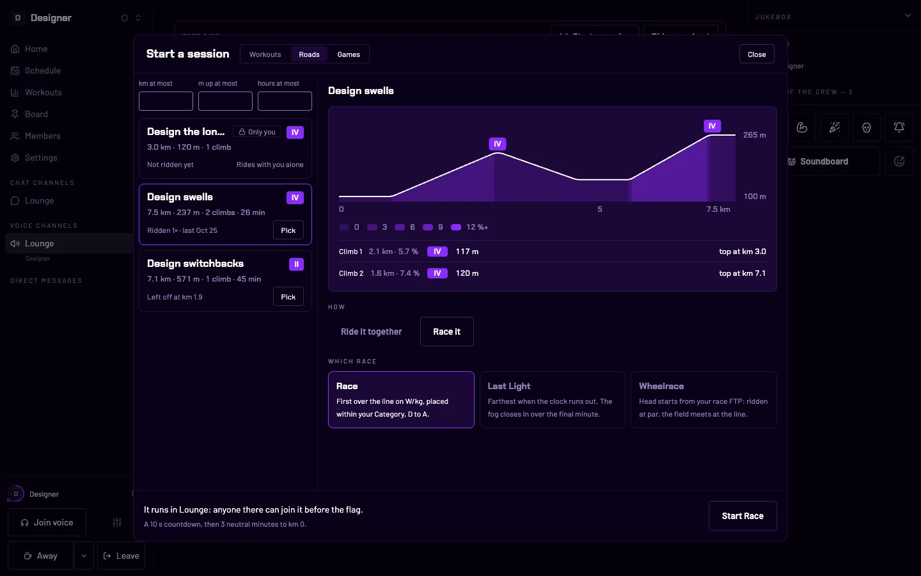Screen dimensions: 921x576
Task: Switch to the Roads tab
Action: click(310, 54)
